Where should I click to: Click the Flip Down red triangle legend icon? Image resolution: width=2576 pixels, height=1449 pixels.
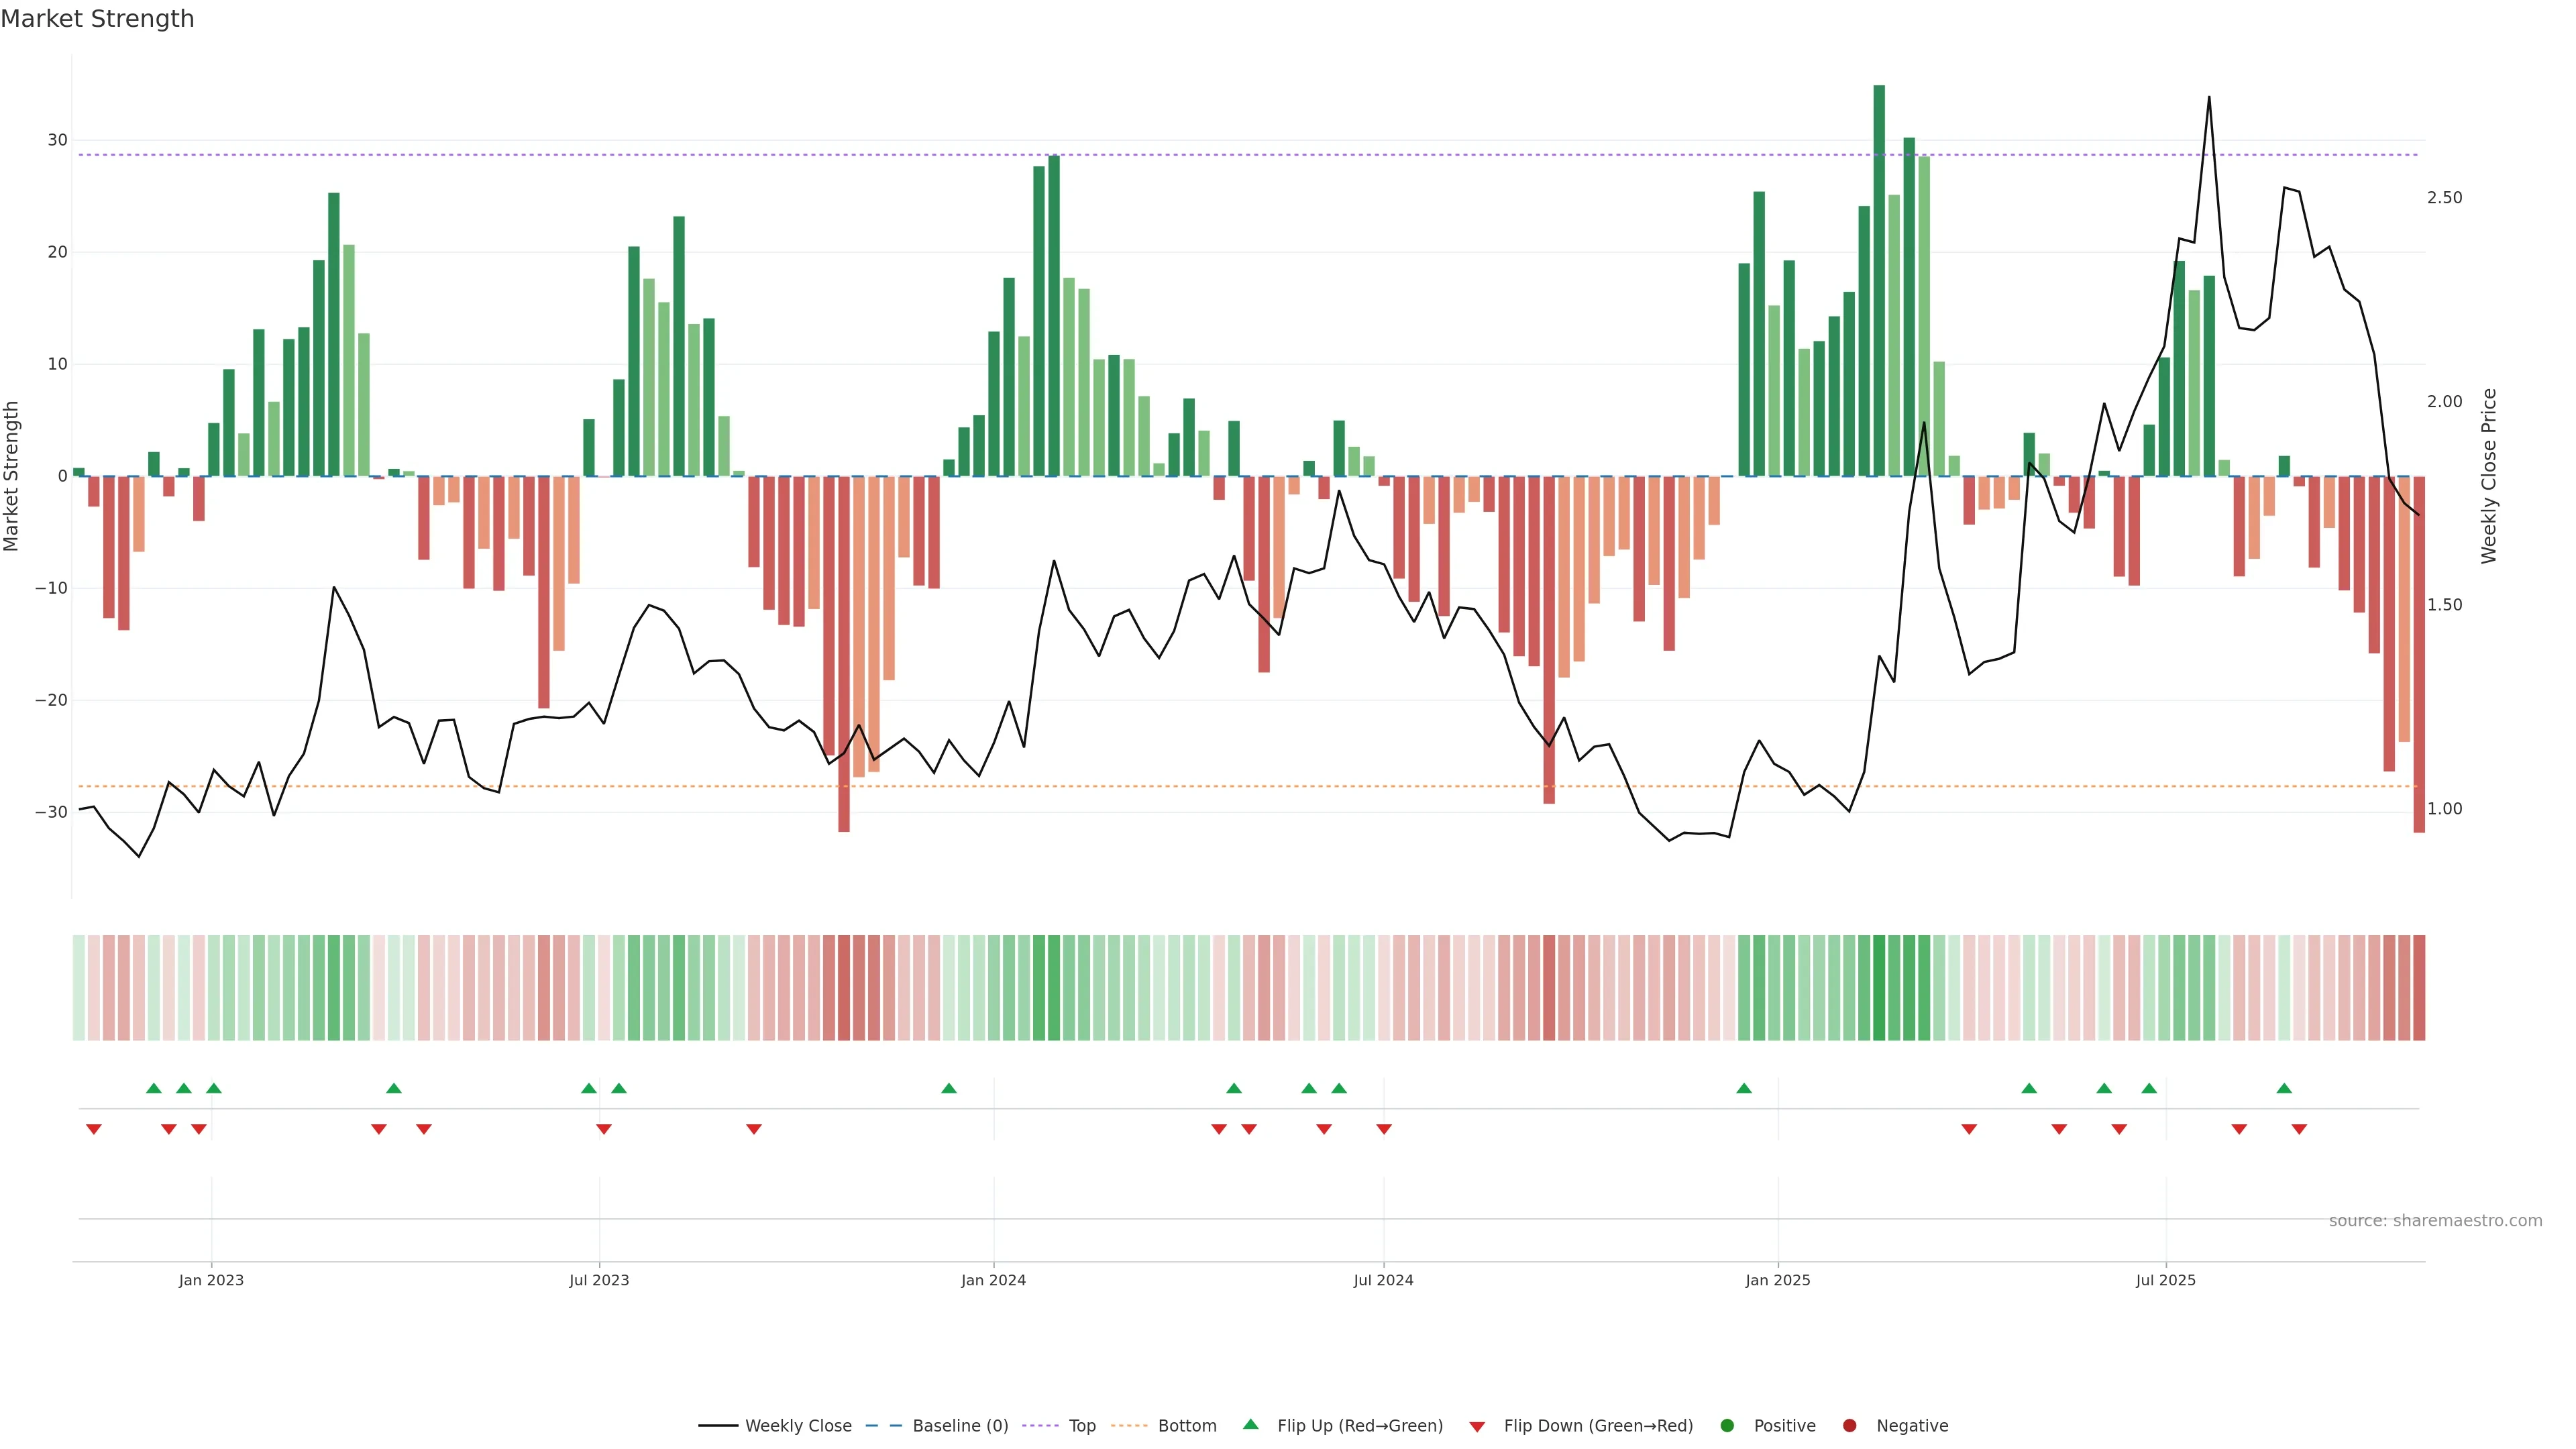[x=1477, y=1427]
